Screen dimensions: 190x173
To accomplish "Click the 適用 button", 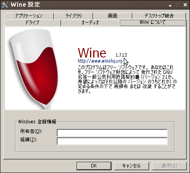I will pyautogui.click(x=169, y=166).
